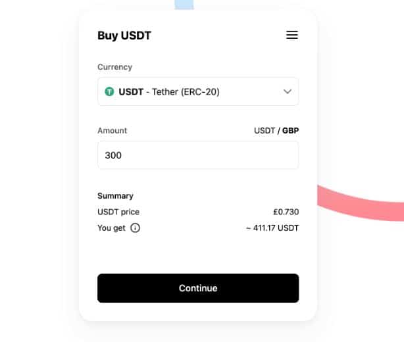Click the ~ 411.17 USDT result

[x=272, y=228]
